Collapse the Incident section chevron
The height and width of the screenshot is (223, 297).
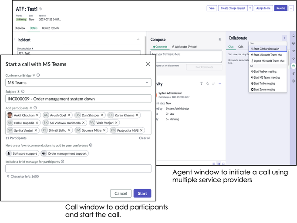tap(138, 40)
